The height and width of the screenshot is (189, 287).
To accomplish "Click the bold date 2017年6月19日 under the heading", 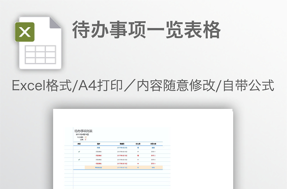I will point(83,134).
